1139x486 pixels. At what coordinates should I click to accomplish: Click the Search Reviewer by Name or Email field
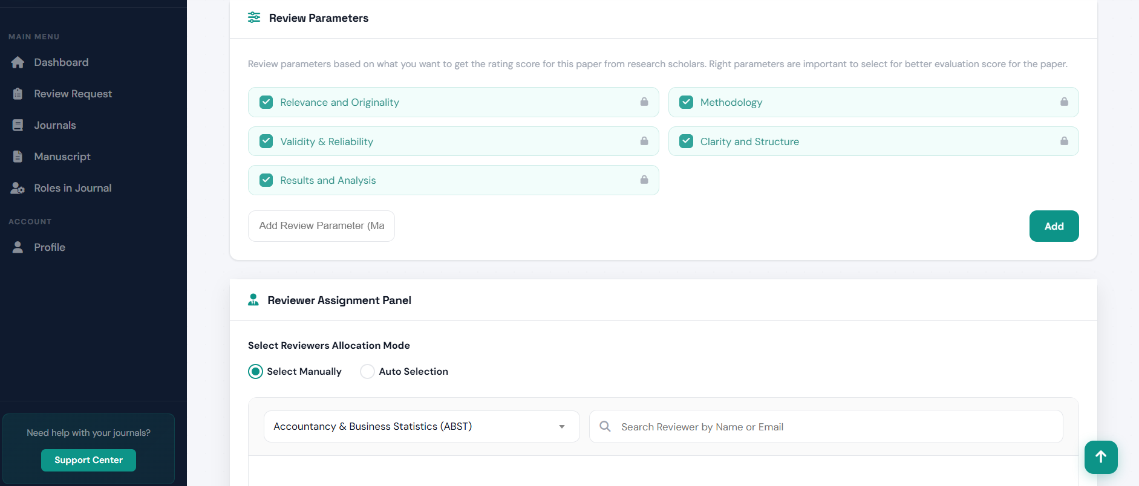pyautogui.click(x=826, y=426)
